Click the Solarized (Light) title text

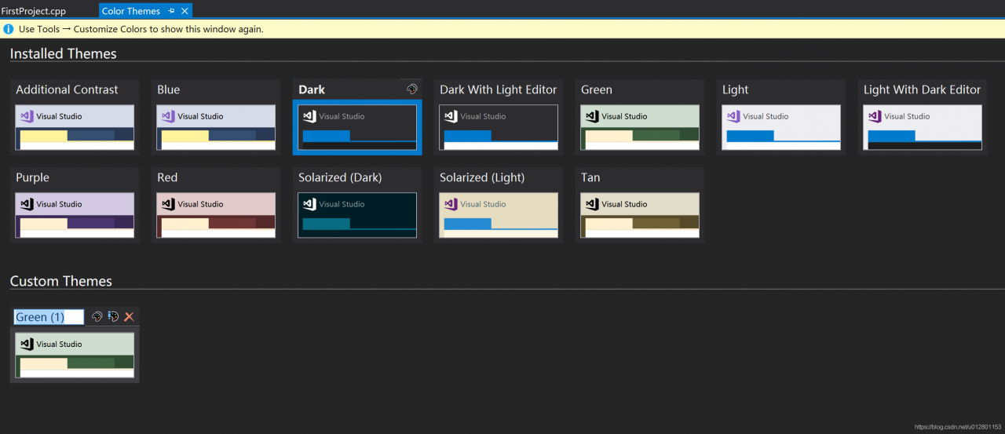point(482,177)
